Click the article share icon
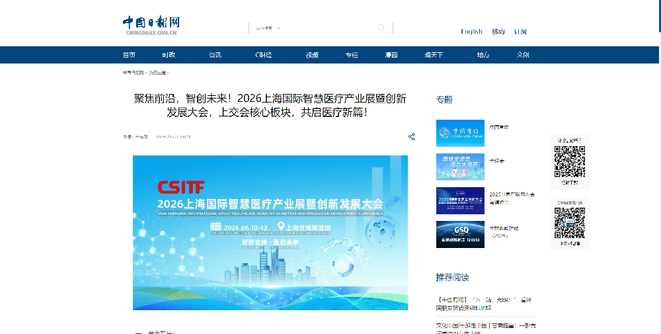 pyautogui.click(x=411, y=137)
